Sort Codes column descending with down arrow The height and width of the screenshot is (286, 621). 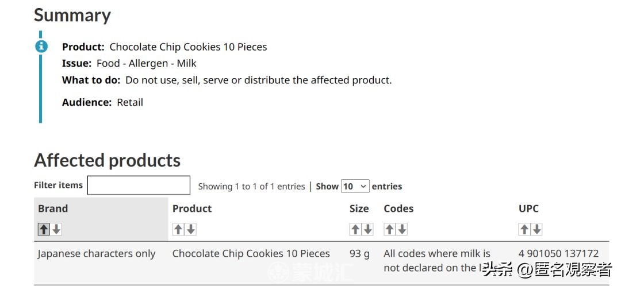click(402, 229)
